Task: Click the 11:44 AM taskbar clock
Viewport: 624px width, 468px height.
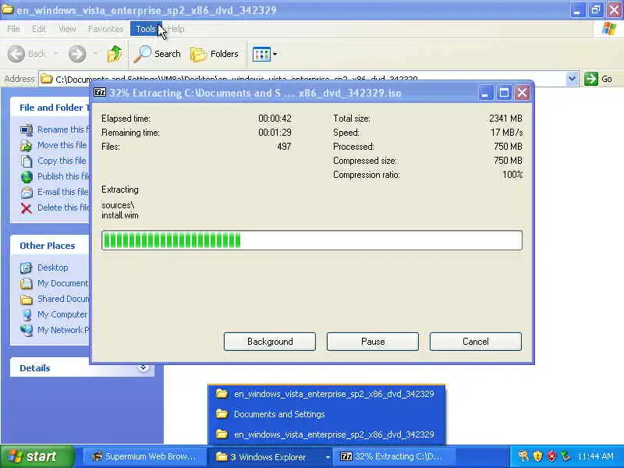Action: point(595,456)
